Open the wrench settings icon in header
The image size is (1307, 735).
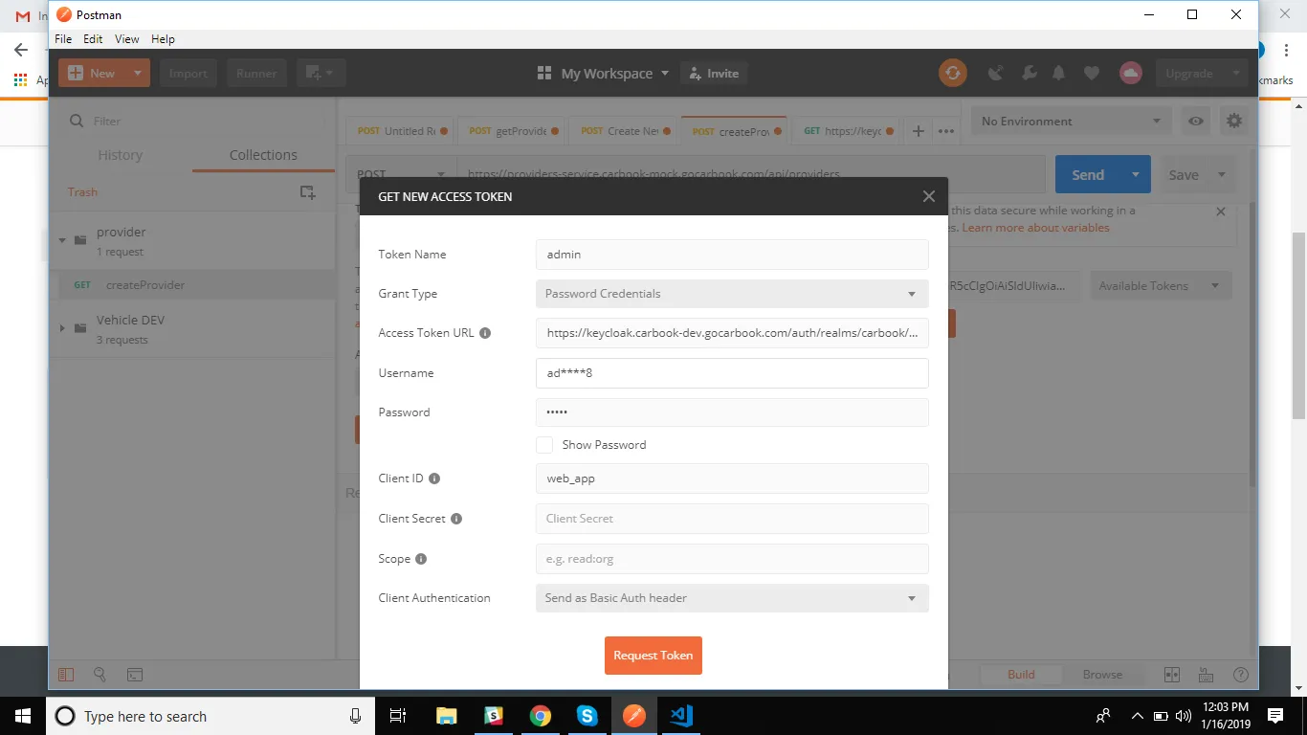point(1030,73)
